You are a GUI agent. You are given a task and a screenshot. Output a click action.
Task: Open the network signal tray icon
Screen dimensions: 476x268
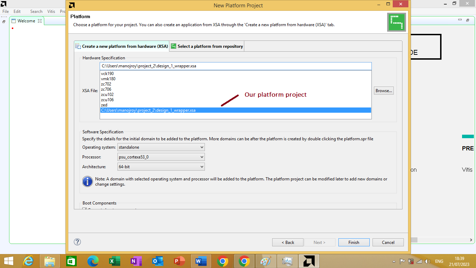(419, 261)
